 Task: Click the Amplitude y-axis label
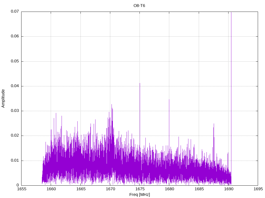(x=3, y=98)
